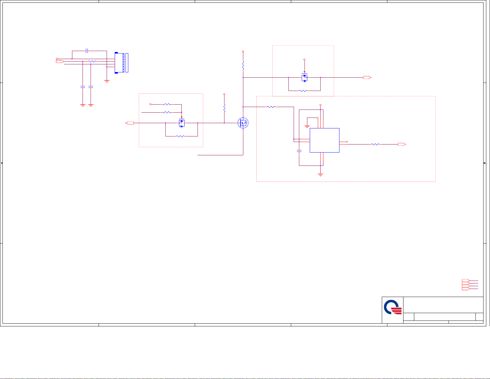Select the small ground symbol above the IC
This screenshot has width=490, height=379.
pyautogui.click(x=307, y=127)
